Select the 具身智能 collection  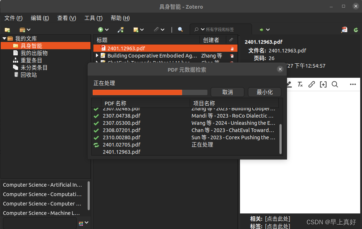(46, 46)
